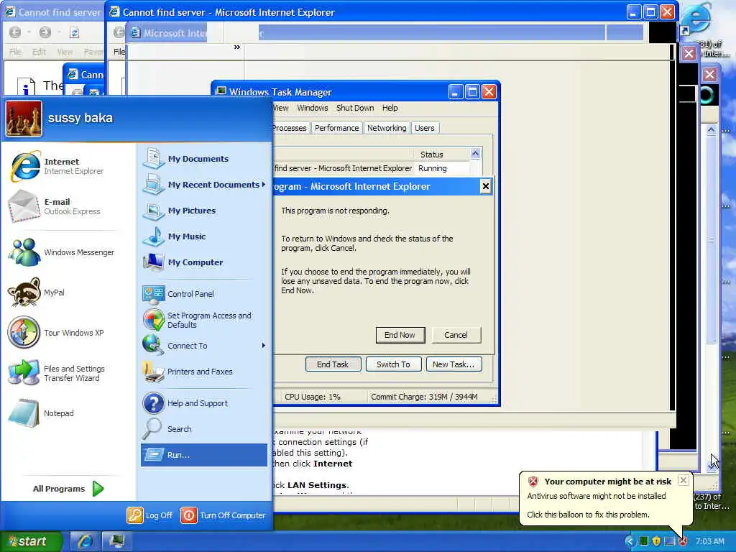The height and width of the screenshot is (552, 736).
Task: Click the Start button
Action: pyautogui.click(x=31, y=542)
